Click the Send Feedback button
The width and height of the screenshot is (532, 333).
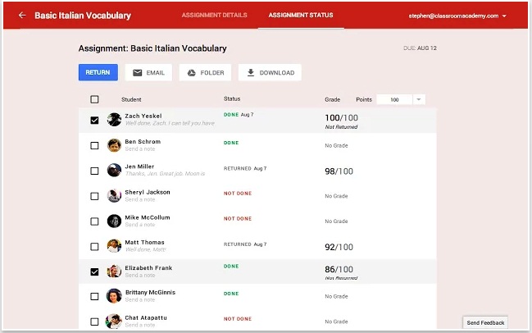(x=485, y=323)
